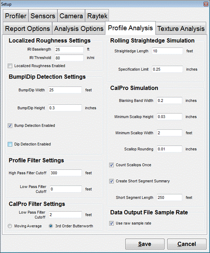Toggle the Count Scallops Once checkbox
Viewport: 210px width, 253px height.
coord(111,165)
